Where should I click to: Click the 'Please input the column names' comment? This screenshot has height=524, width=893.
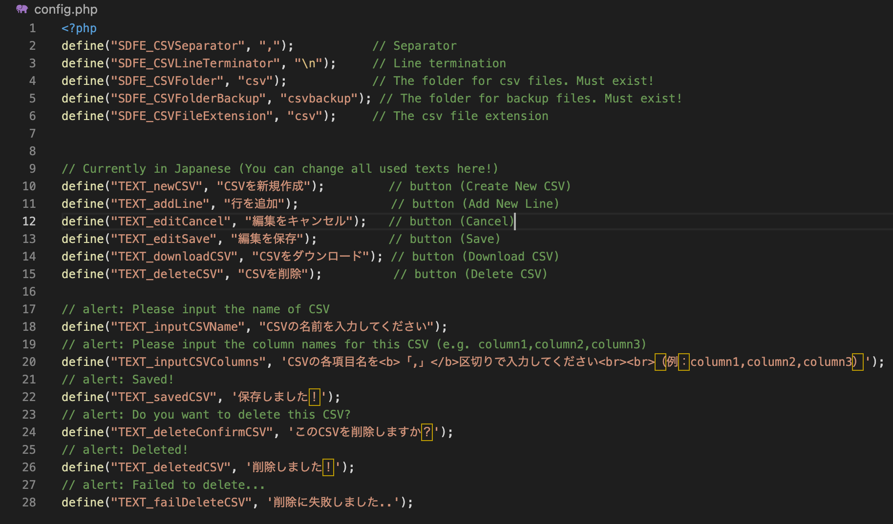pyautogui.click(x=354, y=344)
